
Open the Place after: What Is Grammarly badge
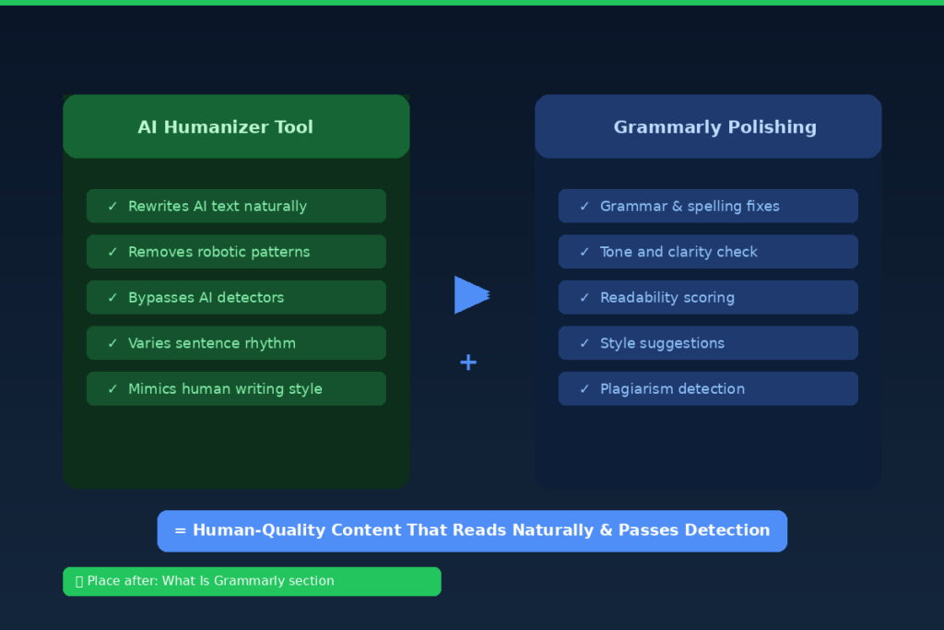[252, 581]
